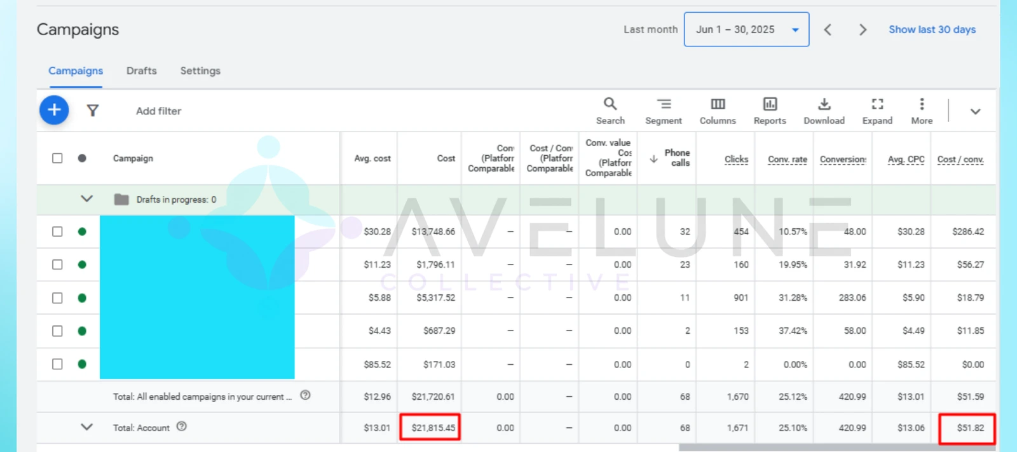Click the $286.42 cost per conversion cell

967,231
